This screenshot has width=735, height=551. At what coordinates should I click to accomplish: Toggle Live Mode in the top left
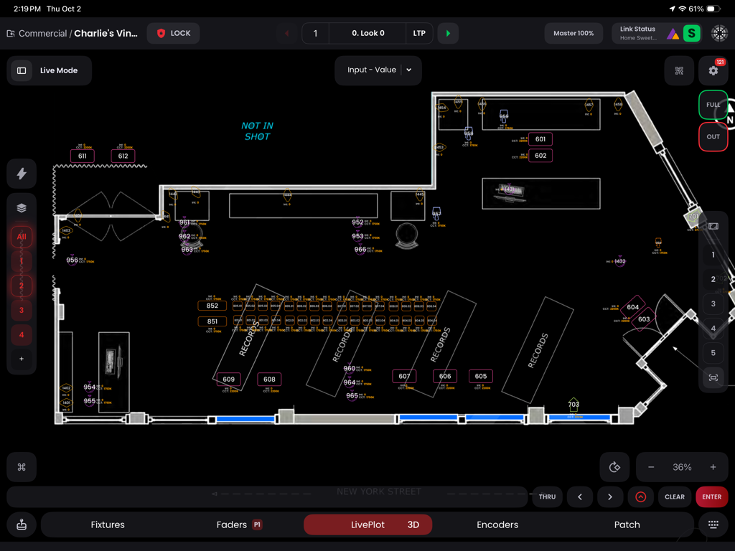click(49, 70)
